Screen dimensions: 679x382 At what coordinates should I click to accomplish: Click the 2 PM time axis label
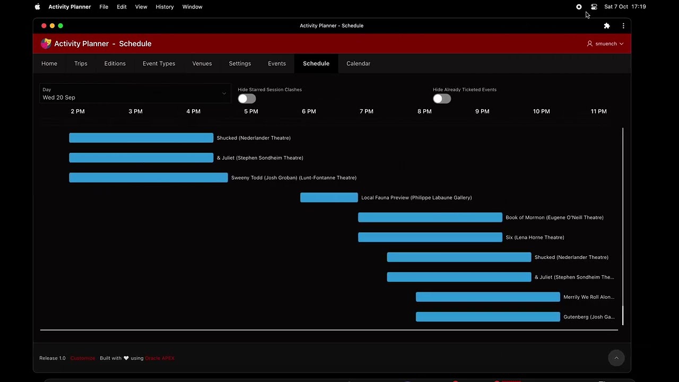[x=77, y=111]
